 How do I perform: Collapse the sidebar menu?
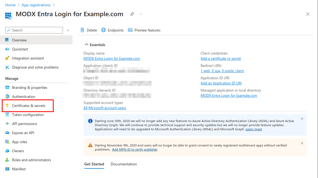(x=68, y=30)
